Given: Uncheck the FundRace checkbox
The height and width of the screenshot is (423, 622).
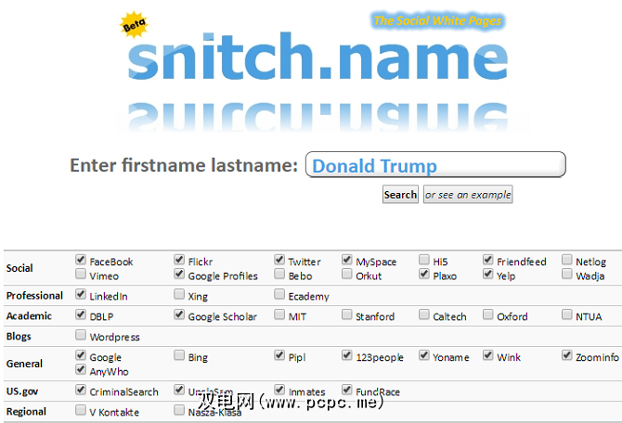Looking at the screenshot, I should (x=346, y=390).
